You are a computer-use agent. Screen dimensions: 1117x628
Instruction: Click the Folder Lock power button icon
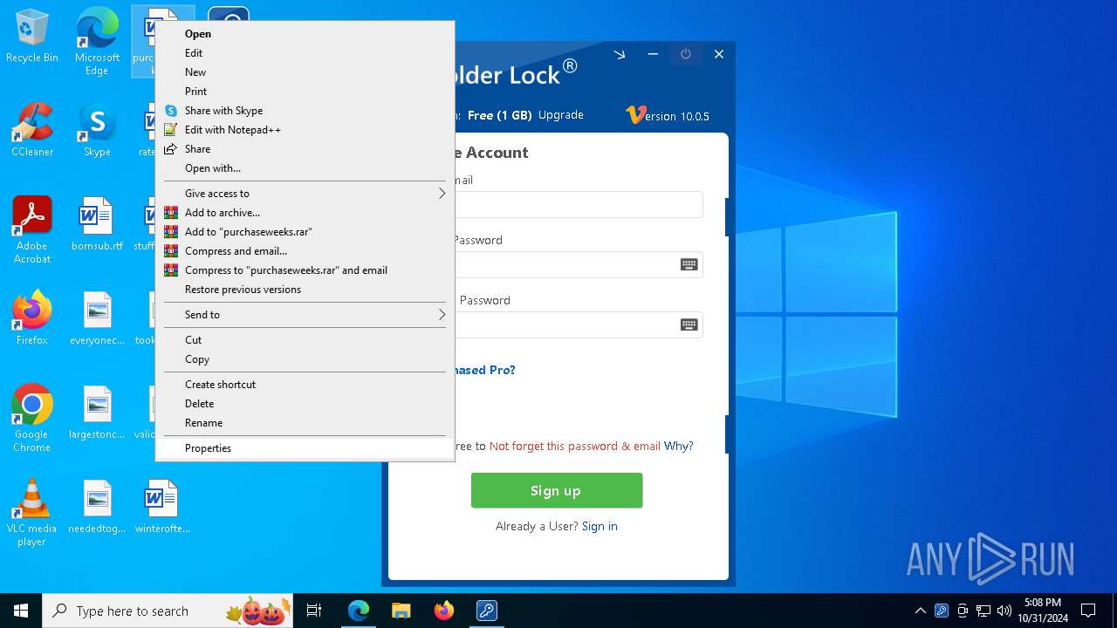[x=686, y=54]
